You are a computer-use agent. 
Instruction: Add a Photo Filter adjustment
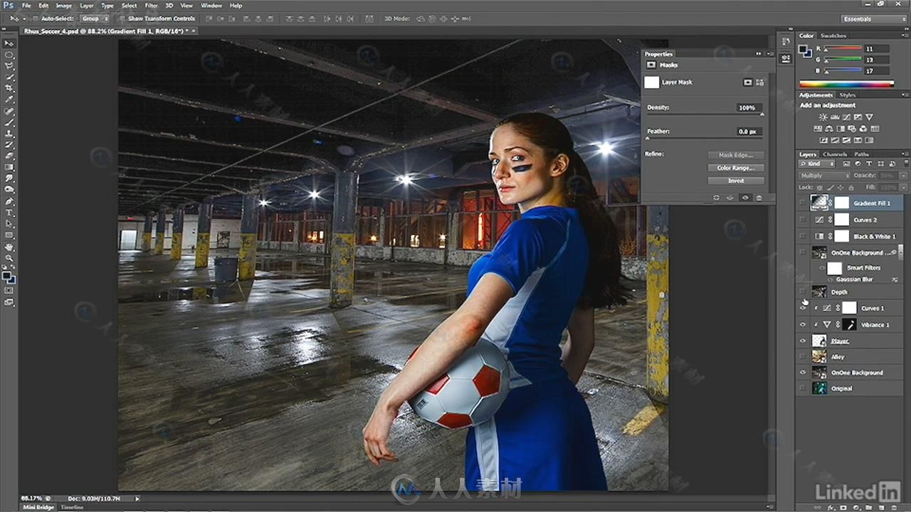(852, 129)
